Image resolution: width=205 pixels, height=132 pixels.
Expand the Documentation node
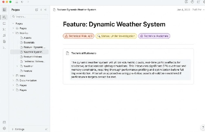(x=13, y=80)
